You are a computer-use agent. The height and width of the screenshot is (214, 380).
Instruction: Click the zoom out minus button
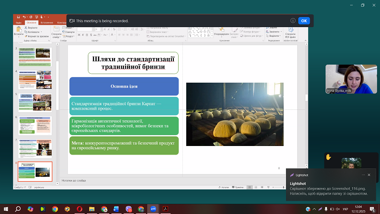273,187
